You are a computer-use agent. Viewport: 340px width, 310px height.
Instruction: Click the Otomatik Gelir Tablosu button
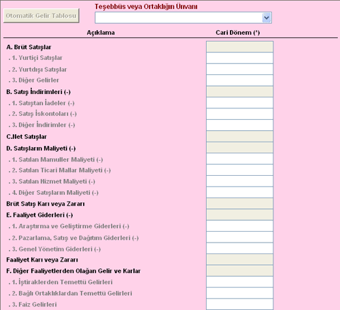[x=41, y=16]
